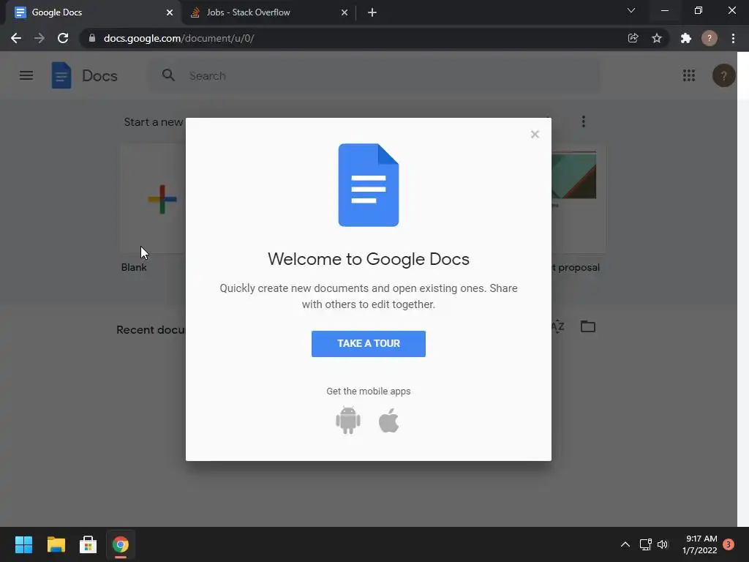This screenshot has width=749, height=562.
Task: Open the Chrome extensions puzzle icon
Action: tap(686, 38)
